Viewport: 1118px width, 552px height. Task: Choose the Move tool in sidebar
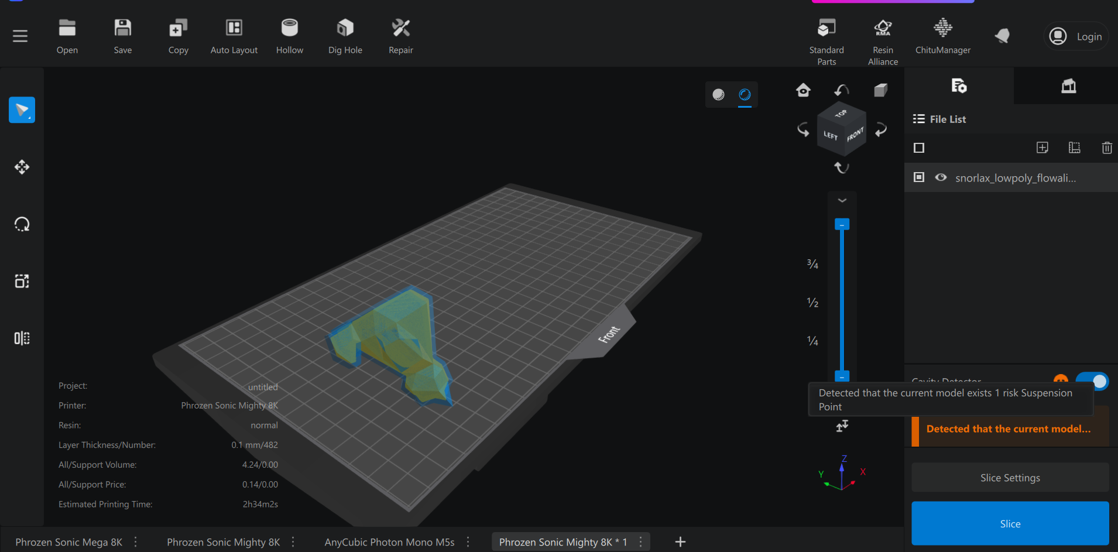(22, 167)
